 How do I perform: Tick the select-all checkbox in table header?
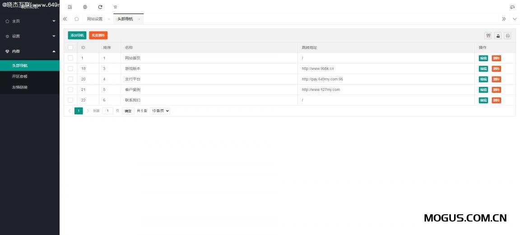coord(70,48)
